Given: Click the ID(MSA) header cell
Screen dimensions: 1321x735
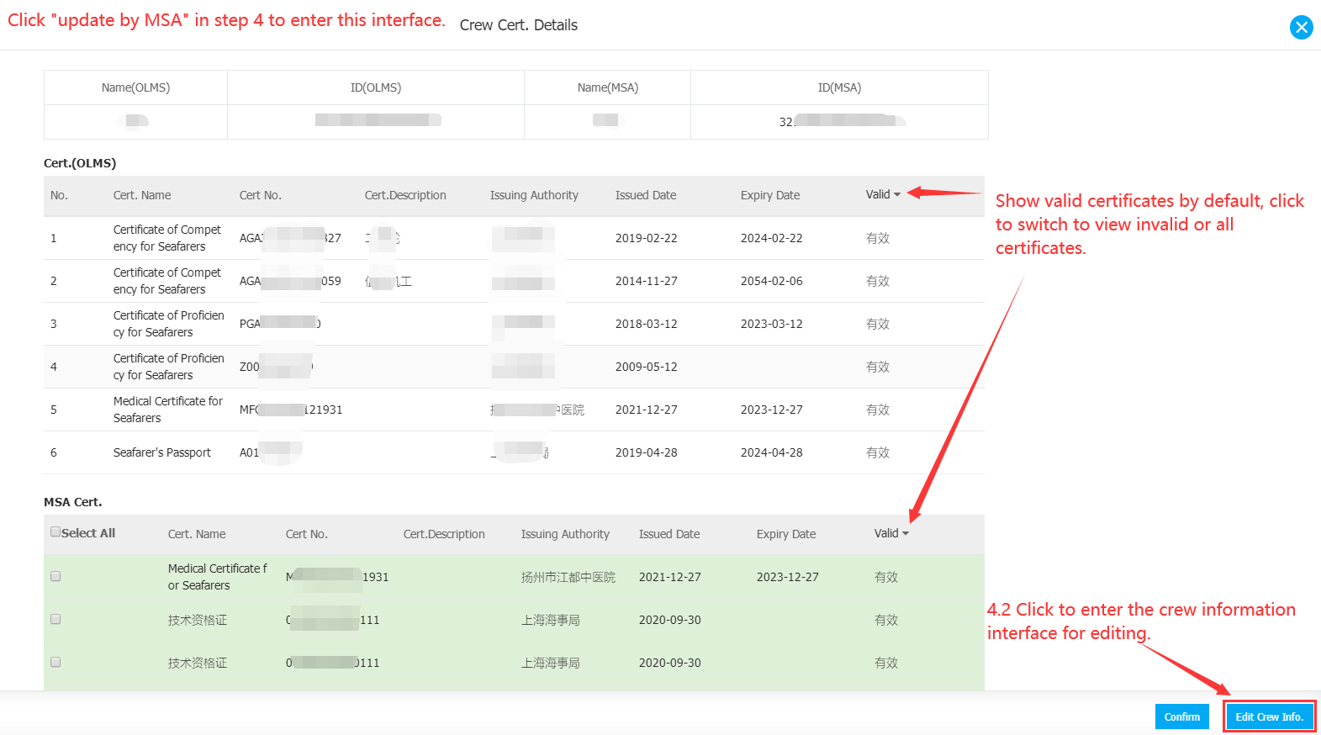Looking at the screenshot, I should click(x=839, y=87).
